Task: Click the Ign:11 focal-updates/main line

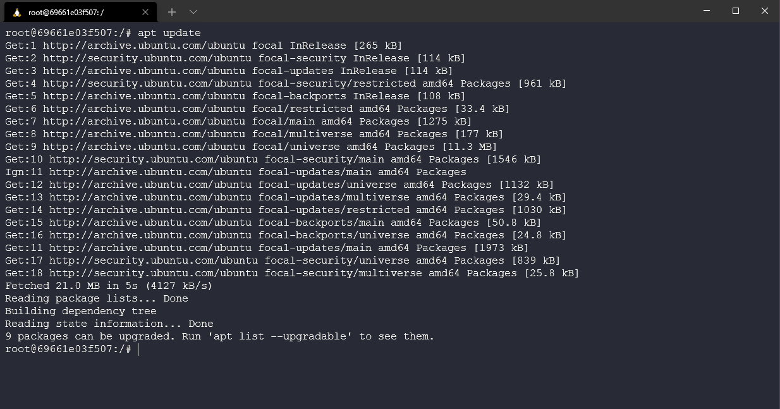Action: 234,171
